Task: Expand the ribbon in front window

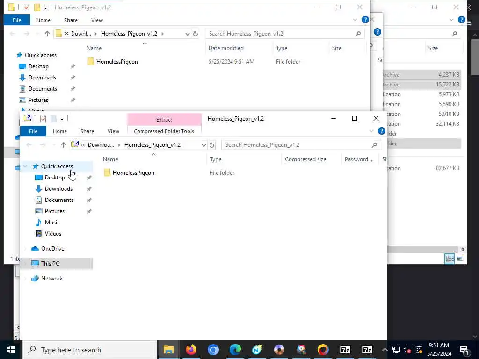Action: (x=371, y=131)
